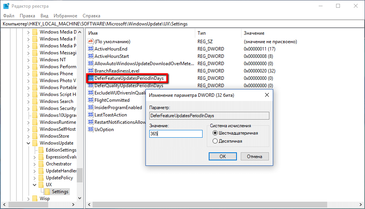Select the Шестнадцатеричная radio button
365x209 pixels.
coord(215,133)
